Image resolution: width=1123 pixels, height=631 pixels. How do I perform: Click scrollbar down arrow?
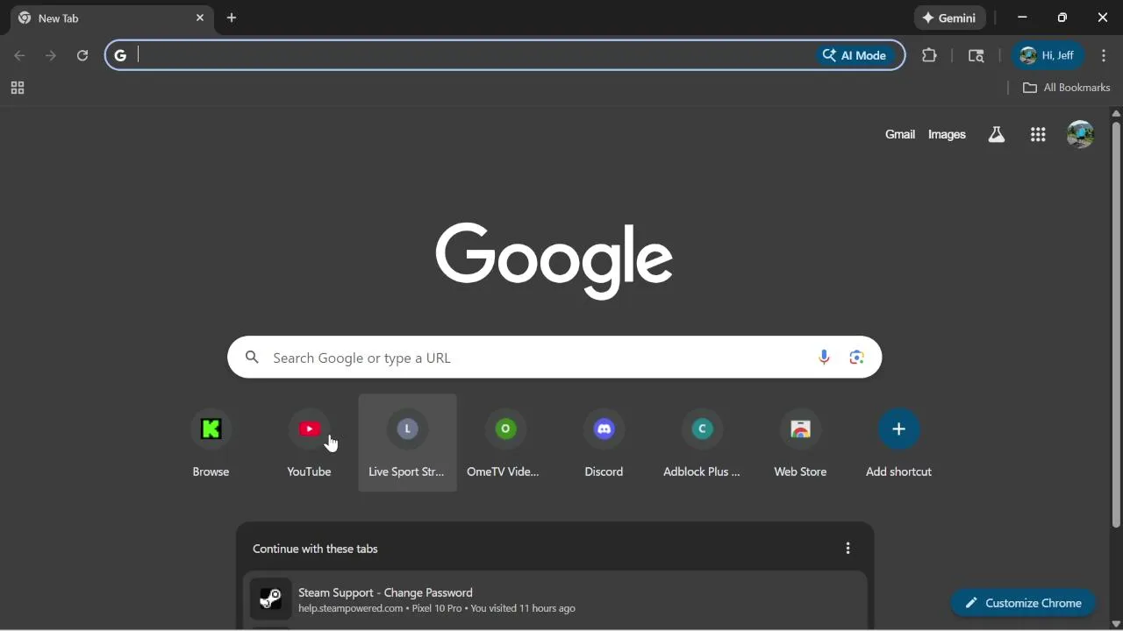pos(1116,624)
